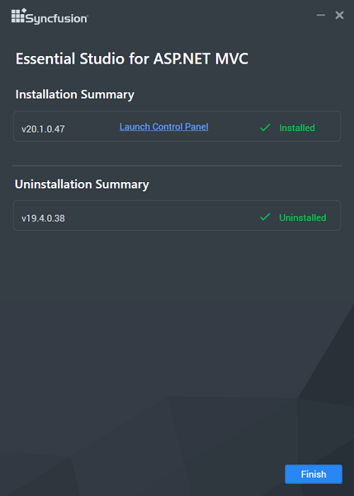Click the v19.4.0.38 version text
354x496 pixels.
click(x=43, y=218)
